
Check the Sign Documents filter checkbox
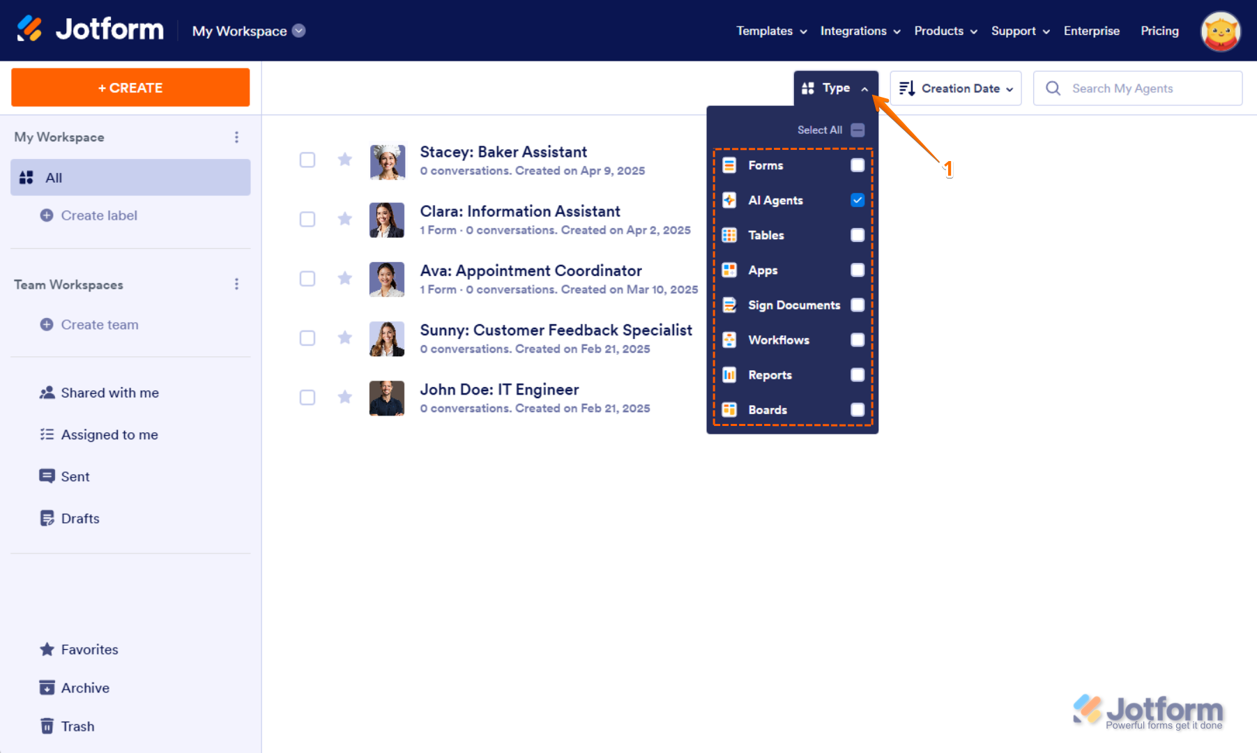(858, 305)
